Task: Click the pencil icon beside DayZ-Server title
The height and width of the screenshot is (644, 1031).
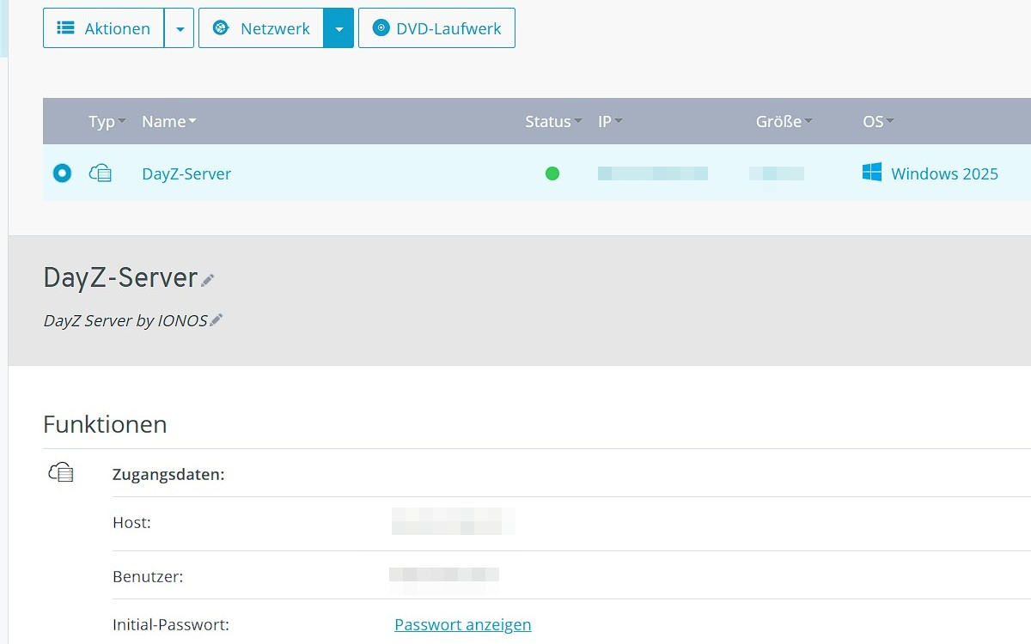Action: [x=207, y=280]
